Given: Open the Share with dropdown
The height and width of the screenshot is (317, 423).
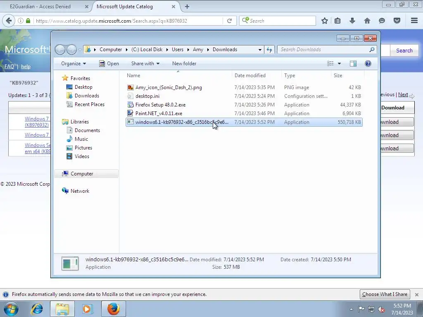Looking at the screenshot, I should [145, 64].
